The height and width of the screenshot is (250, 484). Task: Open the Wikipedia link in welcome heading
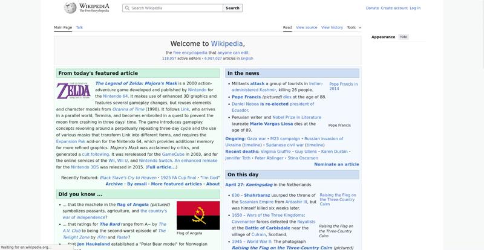(227, 43)
